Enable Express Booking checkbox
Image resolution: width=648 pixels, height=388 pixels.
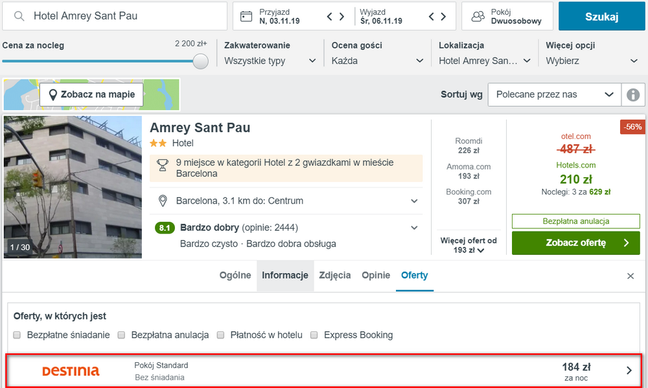[314, 335]
